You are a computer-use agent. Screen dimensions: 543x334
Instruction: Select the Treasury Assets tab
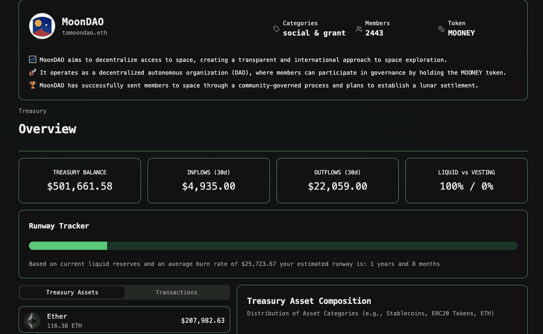[x=72, y=292]
